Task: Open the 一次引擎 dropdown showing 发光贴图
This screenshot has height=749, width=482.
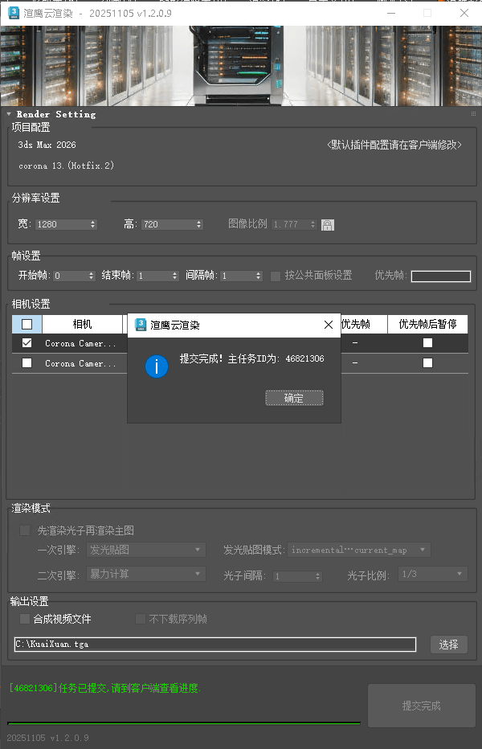Action: (145, 550)
